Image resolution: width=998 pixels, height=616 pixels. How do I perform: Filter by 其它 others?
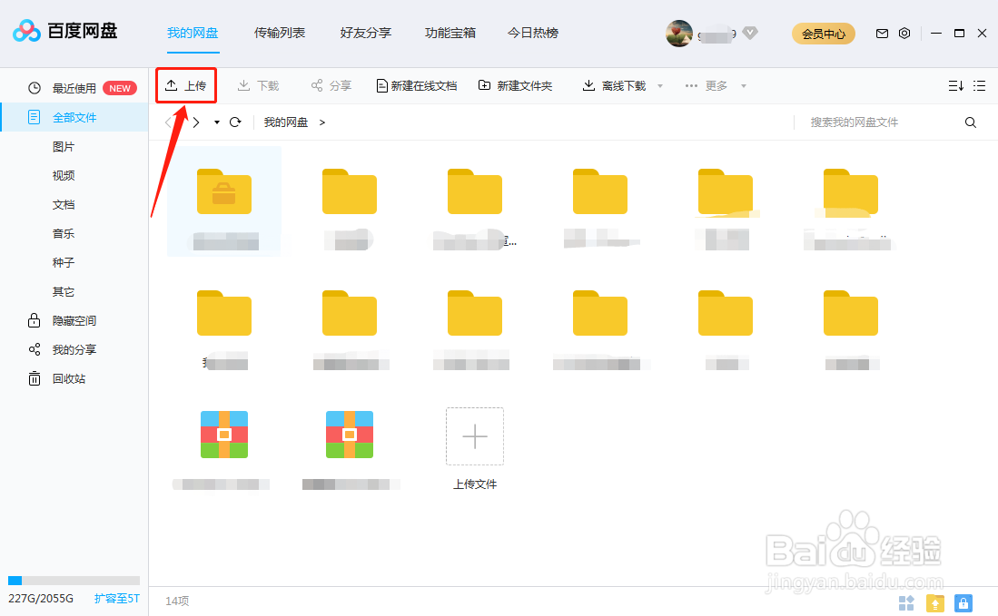64,292
